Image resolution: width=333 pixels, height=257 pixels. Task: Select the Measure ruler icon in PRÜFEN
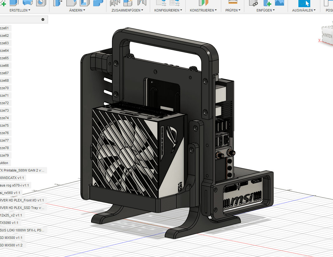[x=233, y=2]
